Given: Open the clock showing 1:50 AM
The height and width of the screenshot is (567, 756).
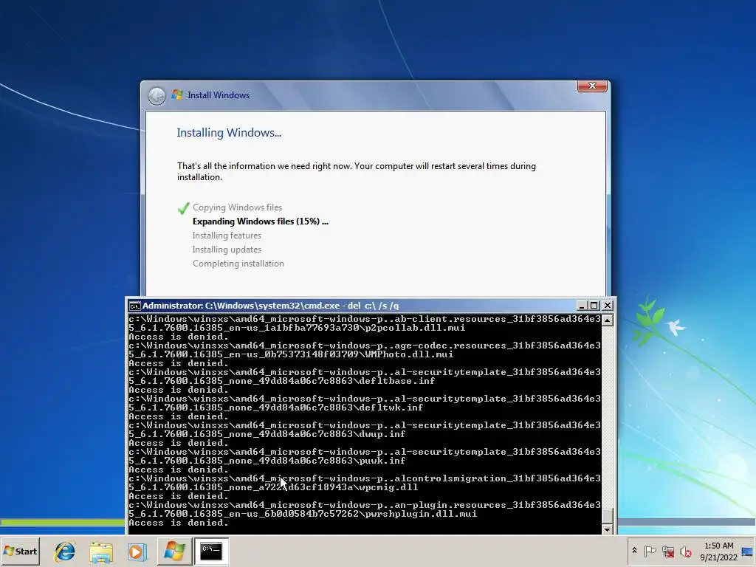Looking at the screenshot, I should pyautogui.click(x=718, y=546).
